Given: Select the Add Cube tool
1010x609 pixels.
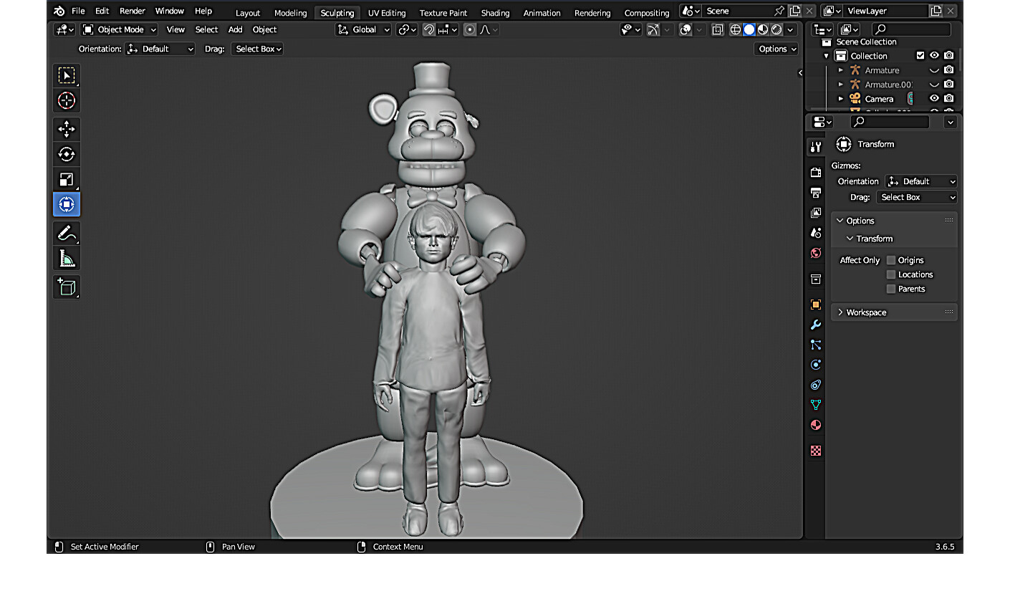Looking at the screenshot, I should pyautogui.click(x=67, y=287).
